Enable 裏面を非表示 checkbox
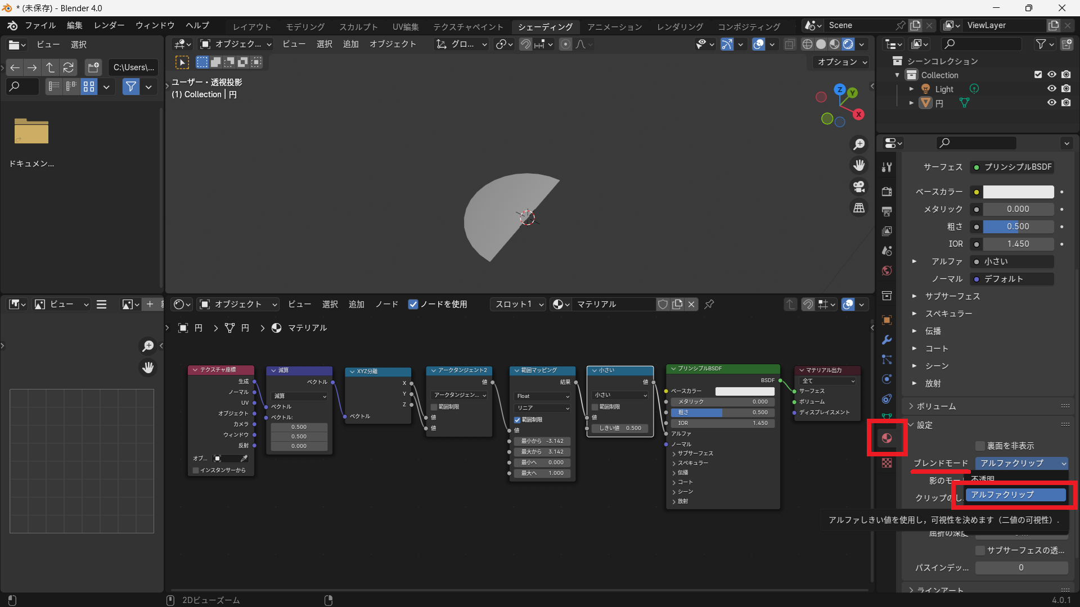 [x=980, y=446]
